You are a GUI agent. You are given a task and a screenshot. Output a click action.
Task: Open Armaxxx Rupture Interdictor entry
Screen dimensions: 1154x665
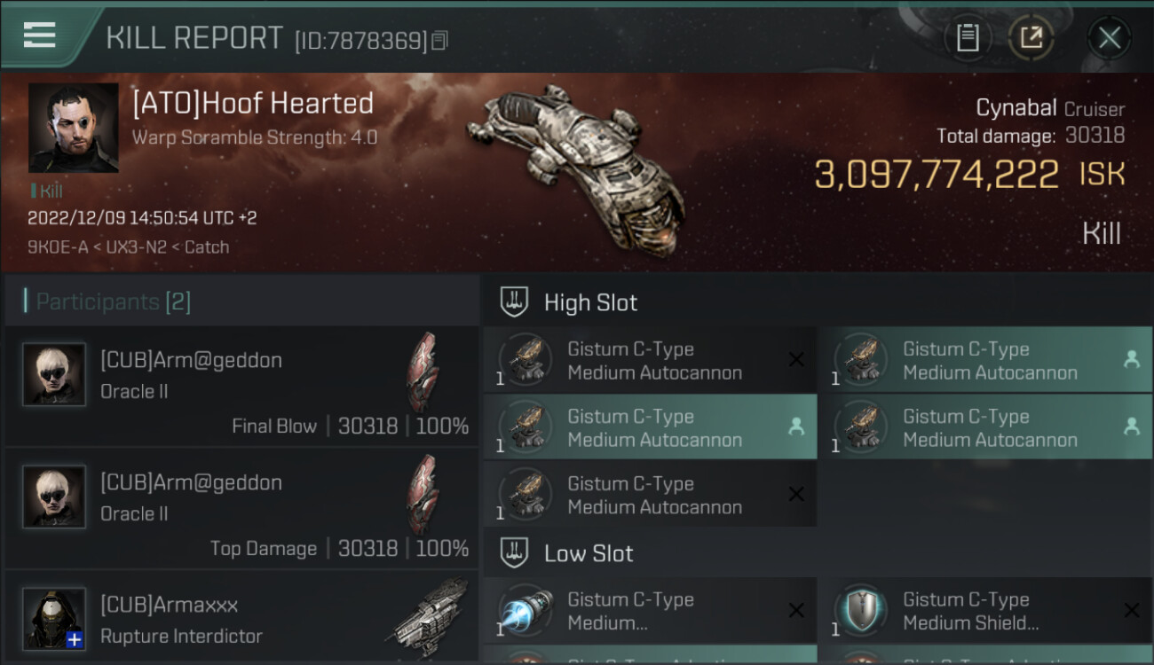click(x=241, y=620)
